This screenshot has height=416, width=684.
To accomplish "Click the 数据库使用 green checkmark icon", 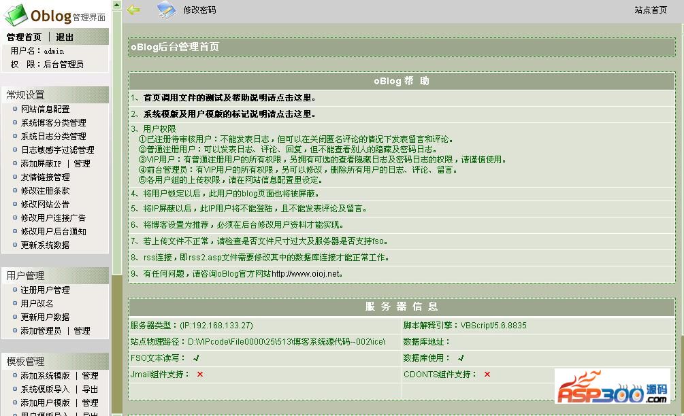I will tap(461, 358).
